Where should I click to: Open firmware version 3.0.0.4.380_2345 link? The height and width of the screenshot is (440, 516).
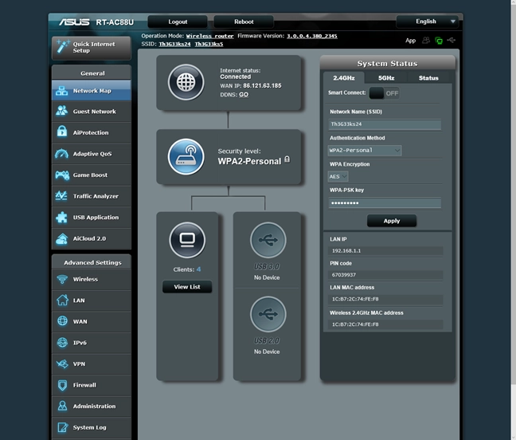click(312, 36)
